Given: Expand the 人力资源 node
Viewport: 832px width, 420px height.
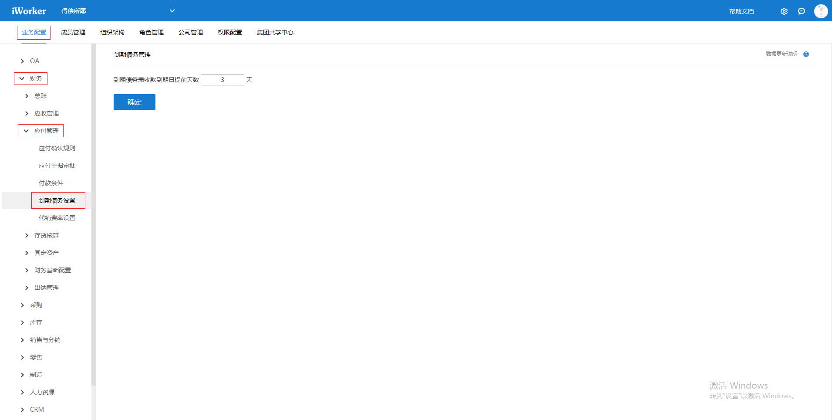Looking at the screenshot, I should 22,392.
